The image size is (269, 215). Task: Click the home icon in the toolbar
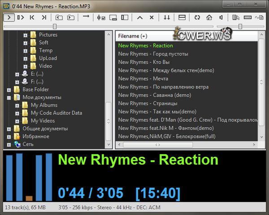[209, 17]
